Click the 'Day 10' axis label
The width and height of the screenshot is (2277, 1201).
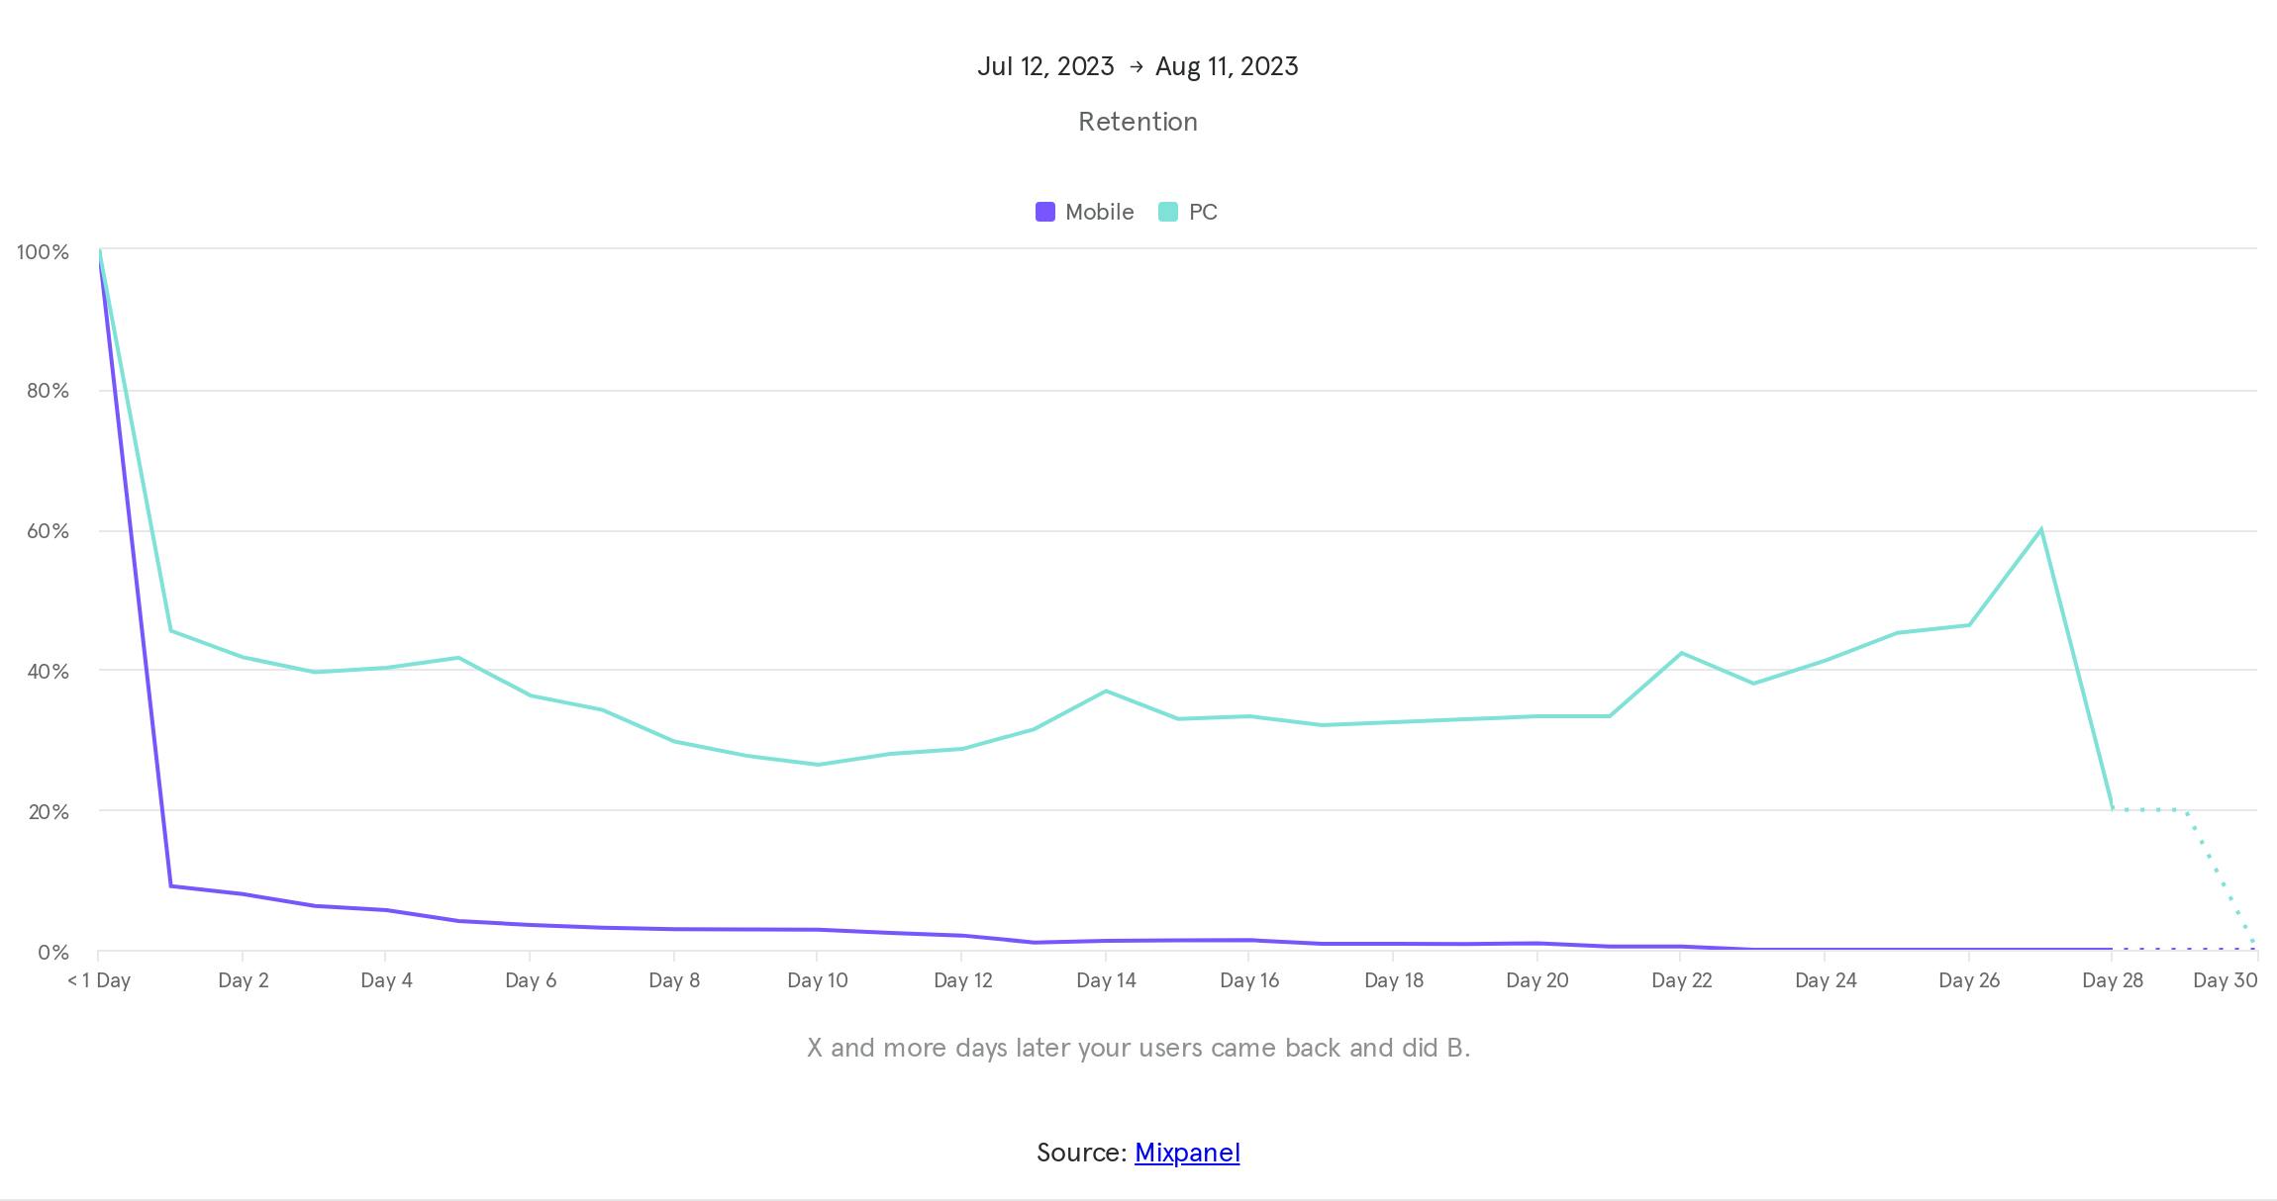pos(818,980)
